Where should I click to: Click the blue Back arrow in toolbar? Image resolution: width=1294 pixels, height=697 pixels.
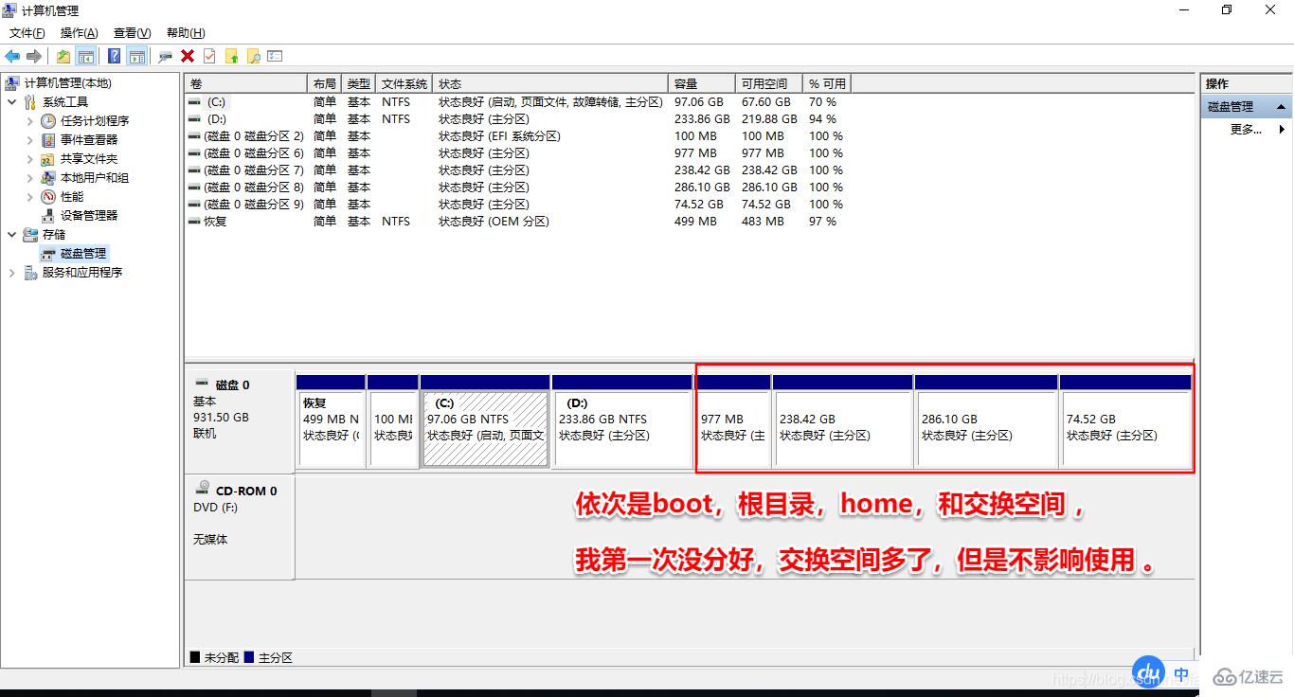12,57
